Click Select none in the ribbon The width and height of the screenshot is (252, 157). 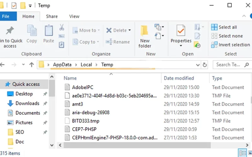[x=227, y=36]
